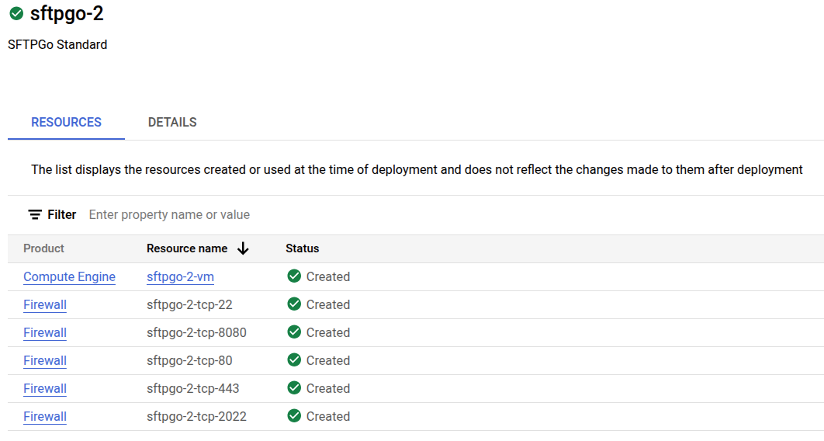Open the Compute Engine product link
Viewport: 824px width, 441px height.
tap(69, 276)
